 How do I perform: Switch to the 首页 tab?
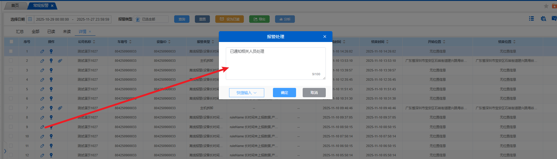click(x=15, y=5)
